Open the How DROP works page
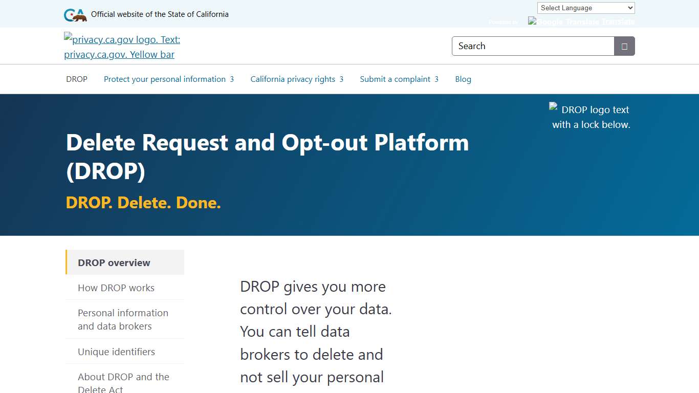699x393 pixels. coord(116,288)
